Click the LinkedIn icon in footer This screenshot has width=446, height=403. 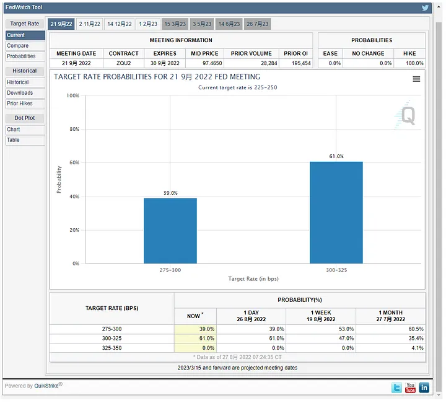click(424, 387)
